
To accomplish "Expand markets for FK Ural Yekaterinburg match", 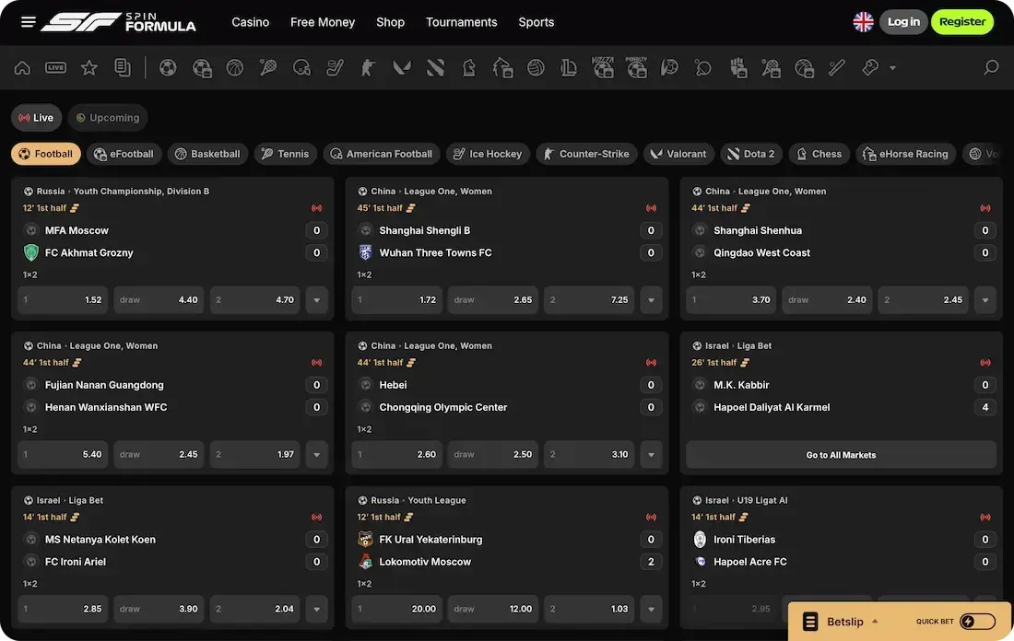I will coord(651,609).
